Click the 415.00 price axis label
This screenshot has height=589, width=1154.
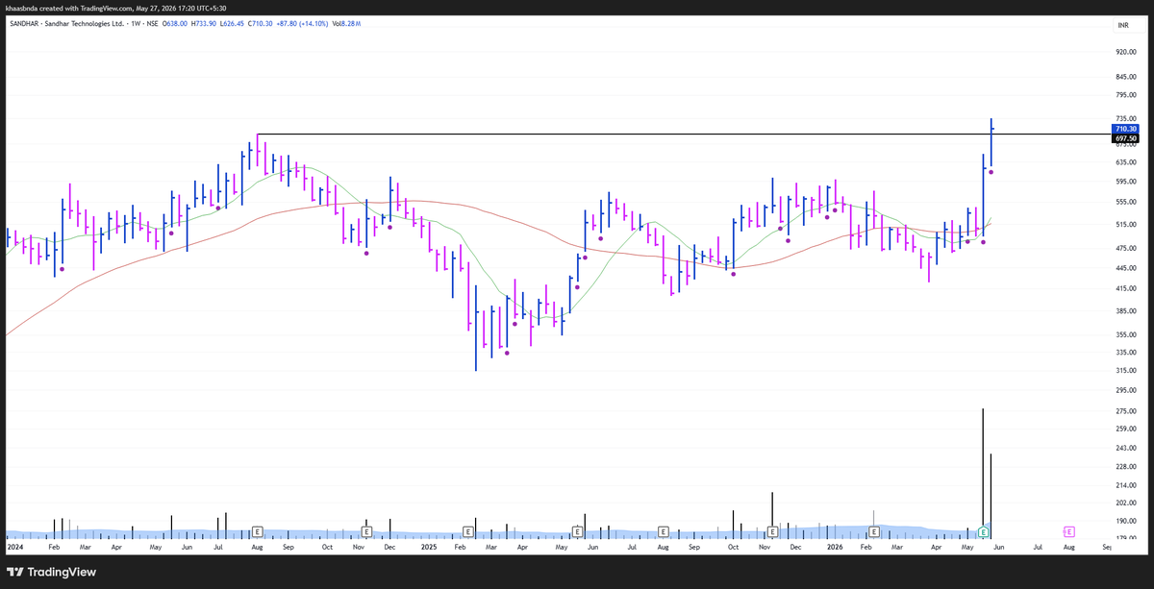point(1126,287)
